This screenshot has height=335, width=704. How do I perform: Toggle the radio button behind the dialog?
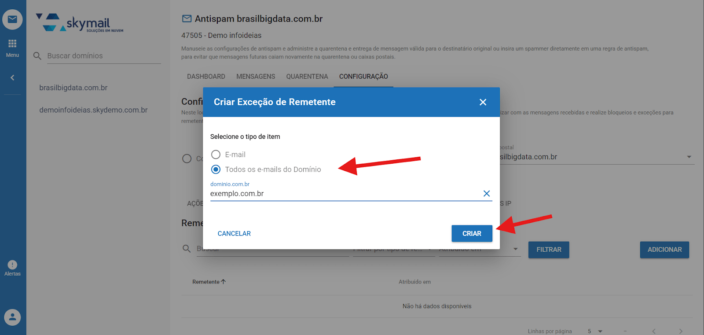[x=187, y=158]
